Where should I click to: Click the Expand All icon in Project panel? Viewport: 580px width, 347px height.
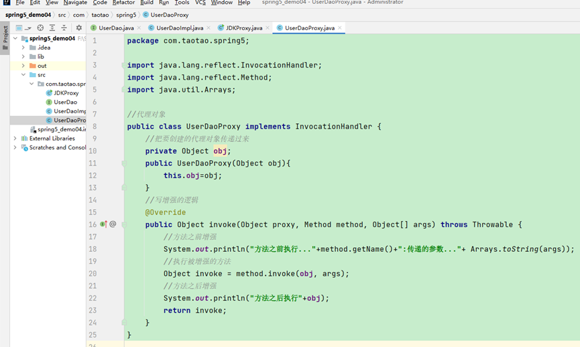coord(52,27)
